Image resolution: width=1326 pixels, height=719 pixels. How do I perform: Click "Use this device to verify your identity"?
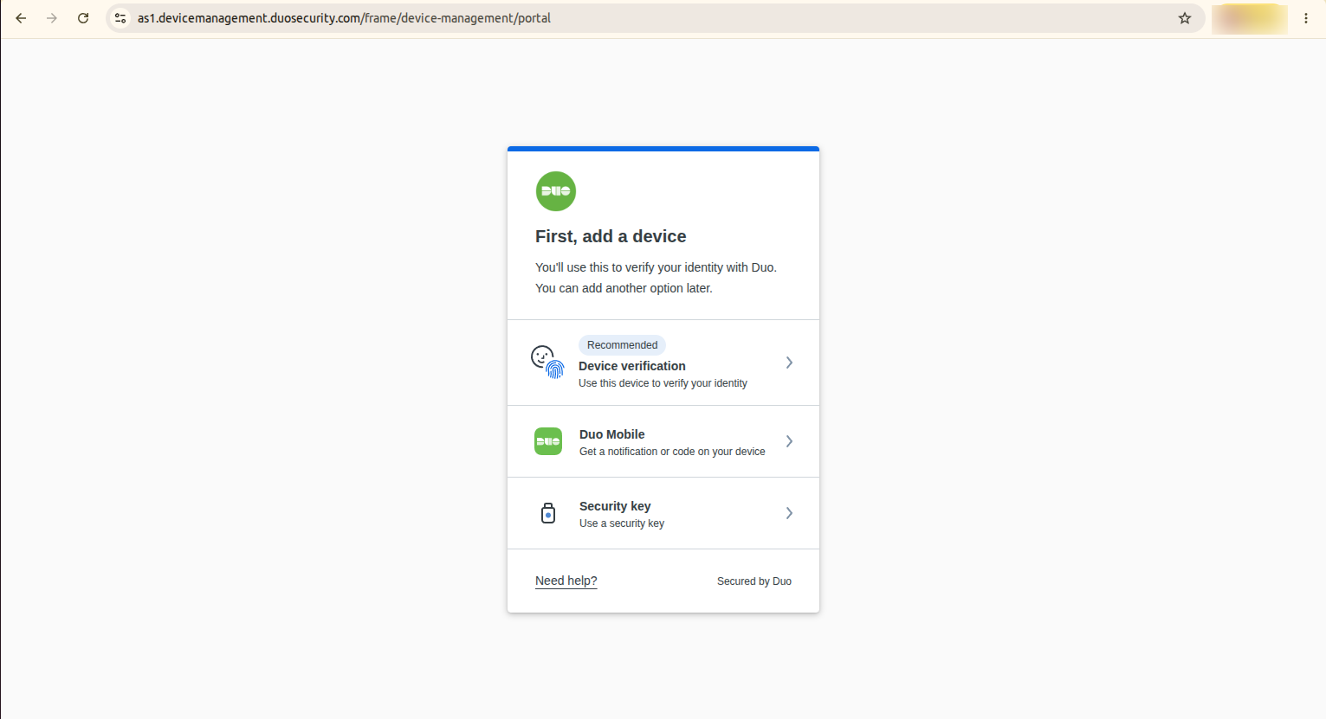tap(663, 383)
